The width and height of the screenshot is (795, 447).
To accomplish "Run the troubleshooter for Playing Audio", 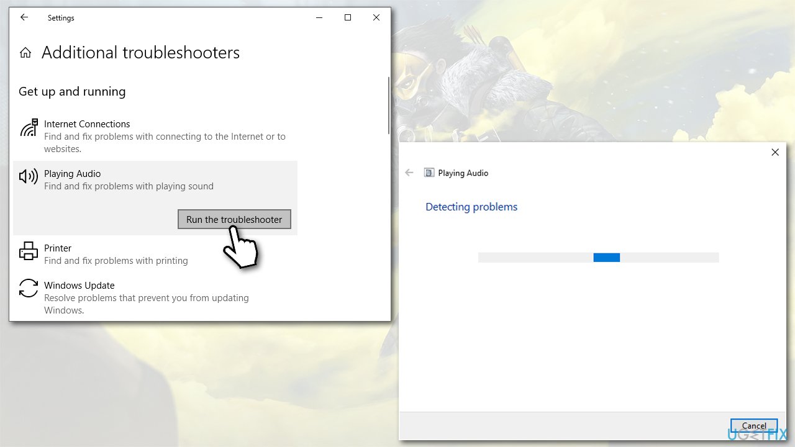I will coord(234,219).
